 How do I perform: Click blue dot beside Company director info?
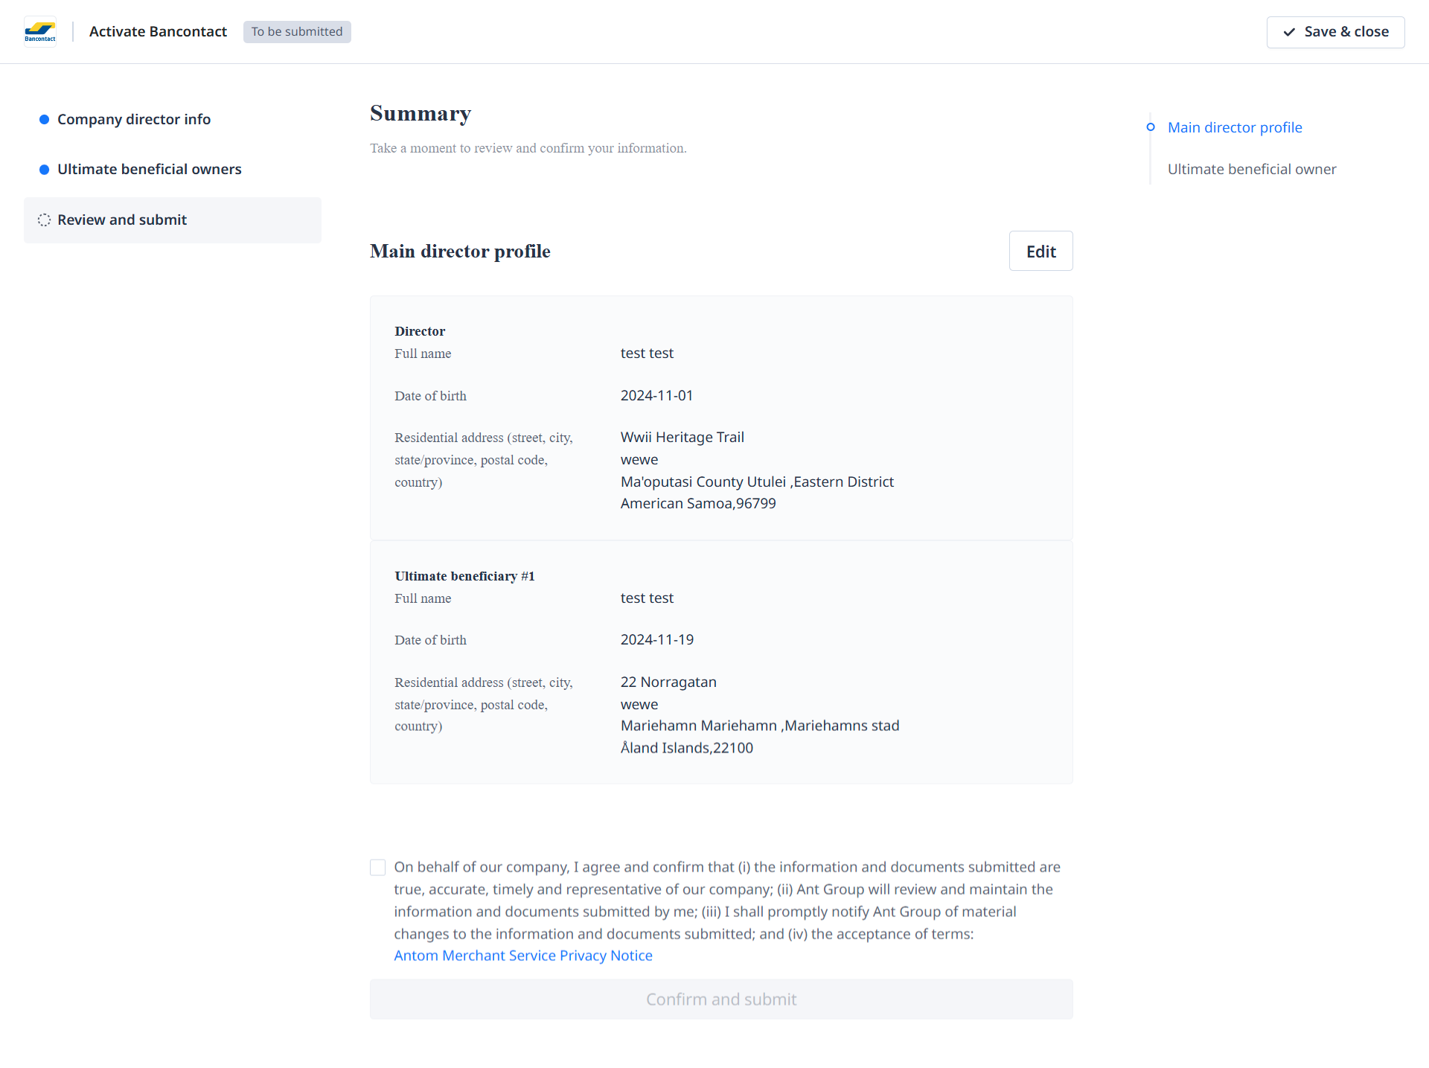point(44,120)
